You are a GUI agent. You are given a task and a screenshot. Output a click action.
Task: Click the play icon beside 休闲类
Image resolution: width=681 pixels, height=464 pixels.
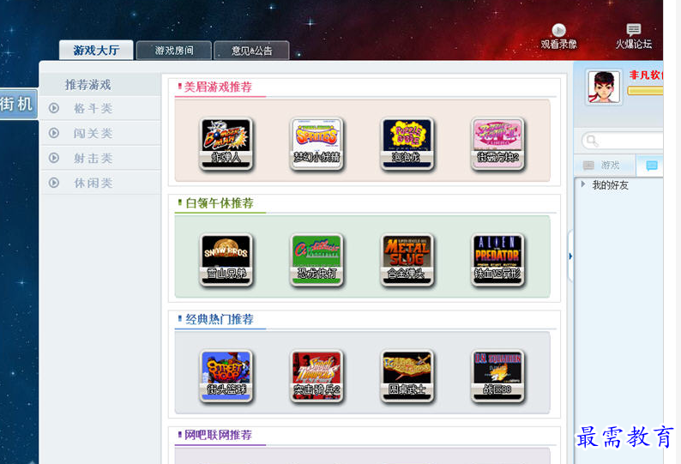(x=54, y=183)
